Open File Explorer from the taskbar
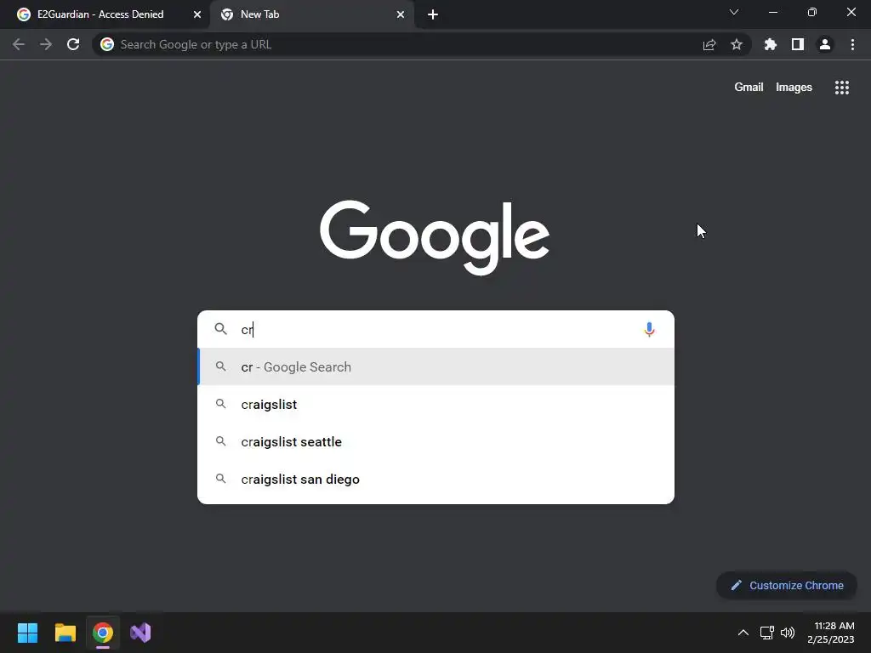 (x=65, y=633)
